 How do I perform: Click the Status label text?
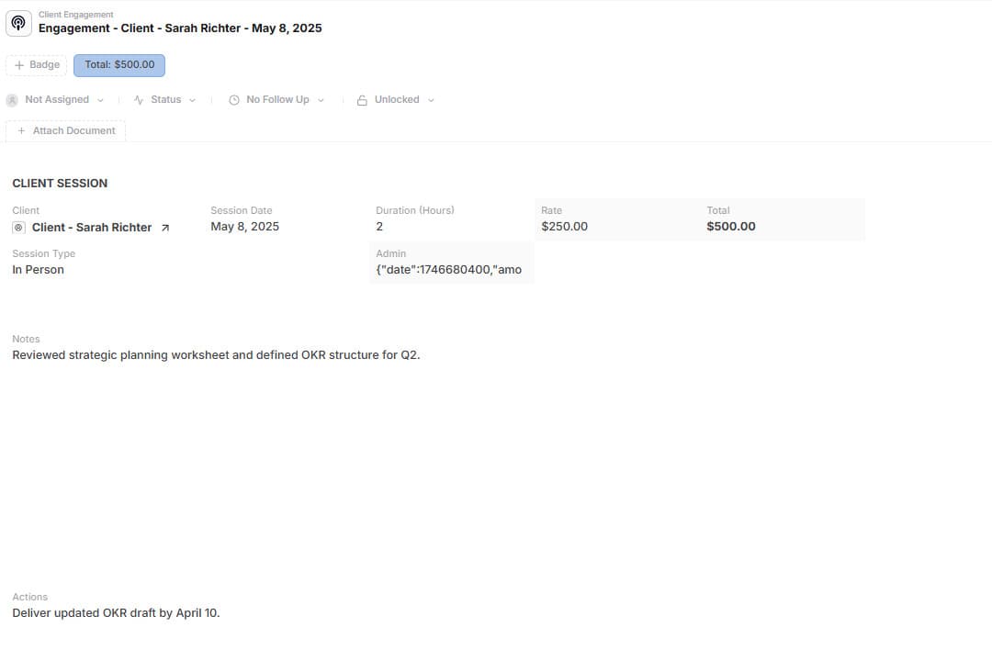165,99
